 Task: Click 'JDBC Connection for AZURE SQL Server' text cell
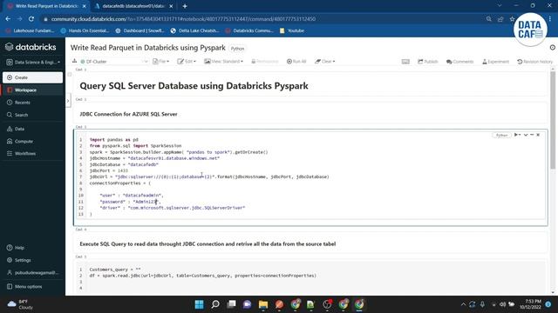[x=128, y=114]
